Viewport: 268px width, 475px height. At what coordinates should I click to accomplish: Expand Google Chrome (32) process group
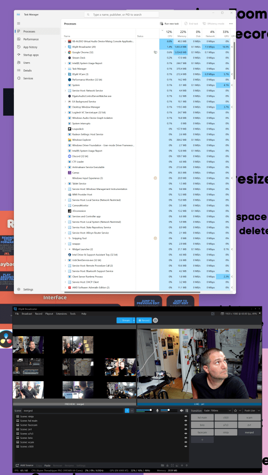click(x=65, y=52)
